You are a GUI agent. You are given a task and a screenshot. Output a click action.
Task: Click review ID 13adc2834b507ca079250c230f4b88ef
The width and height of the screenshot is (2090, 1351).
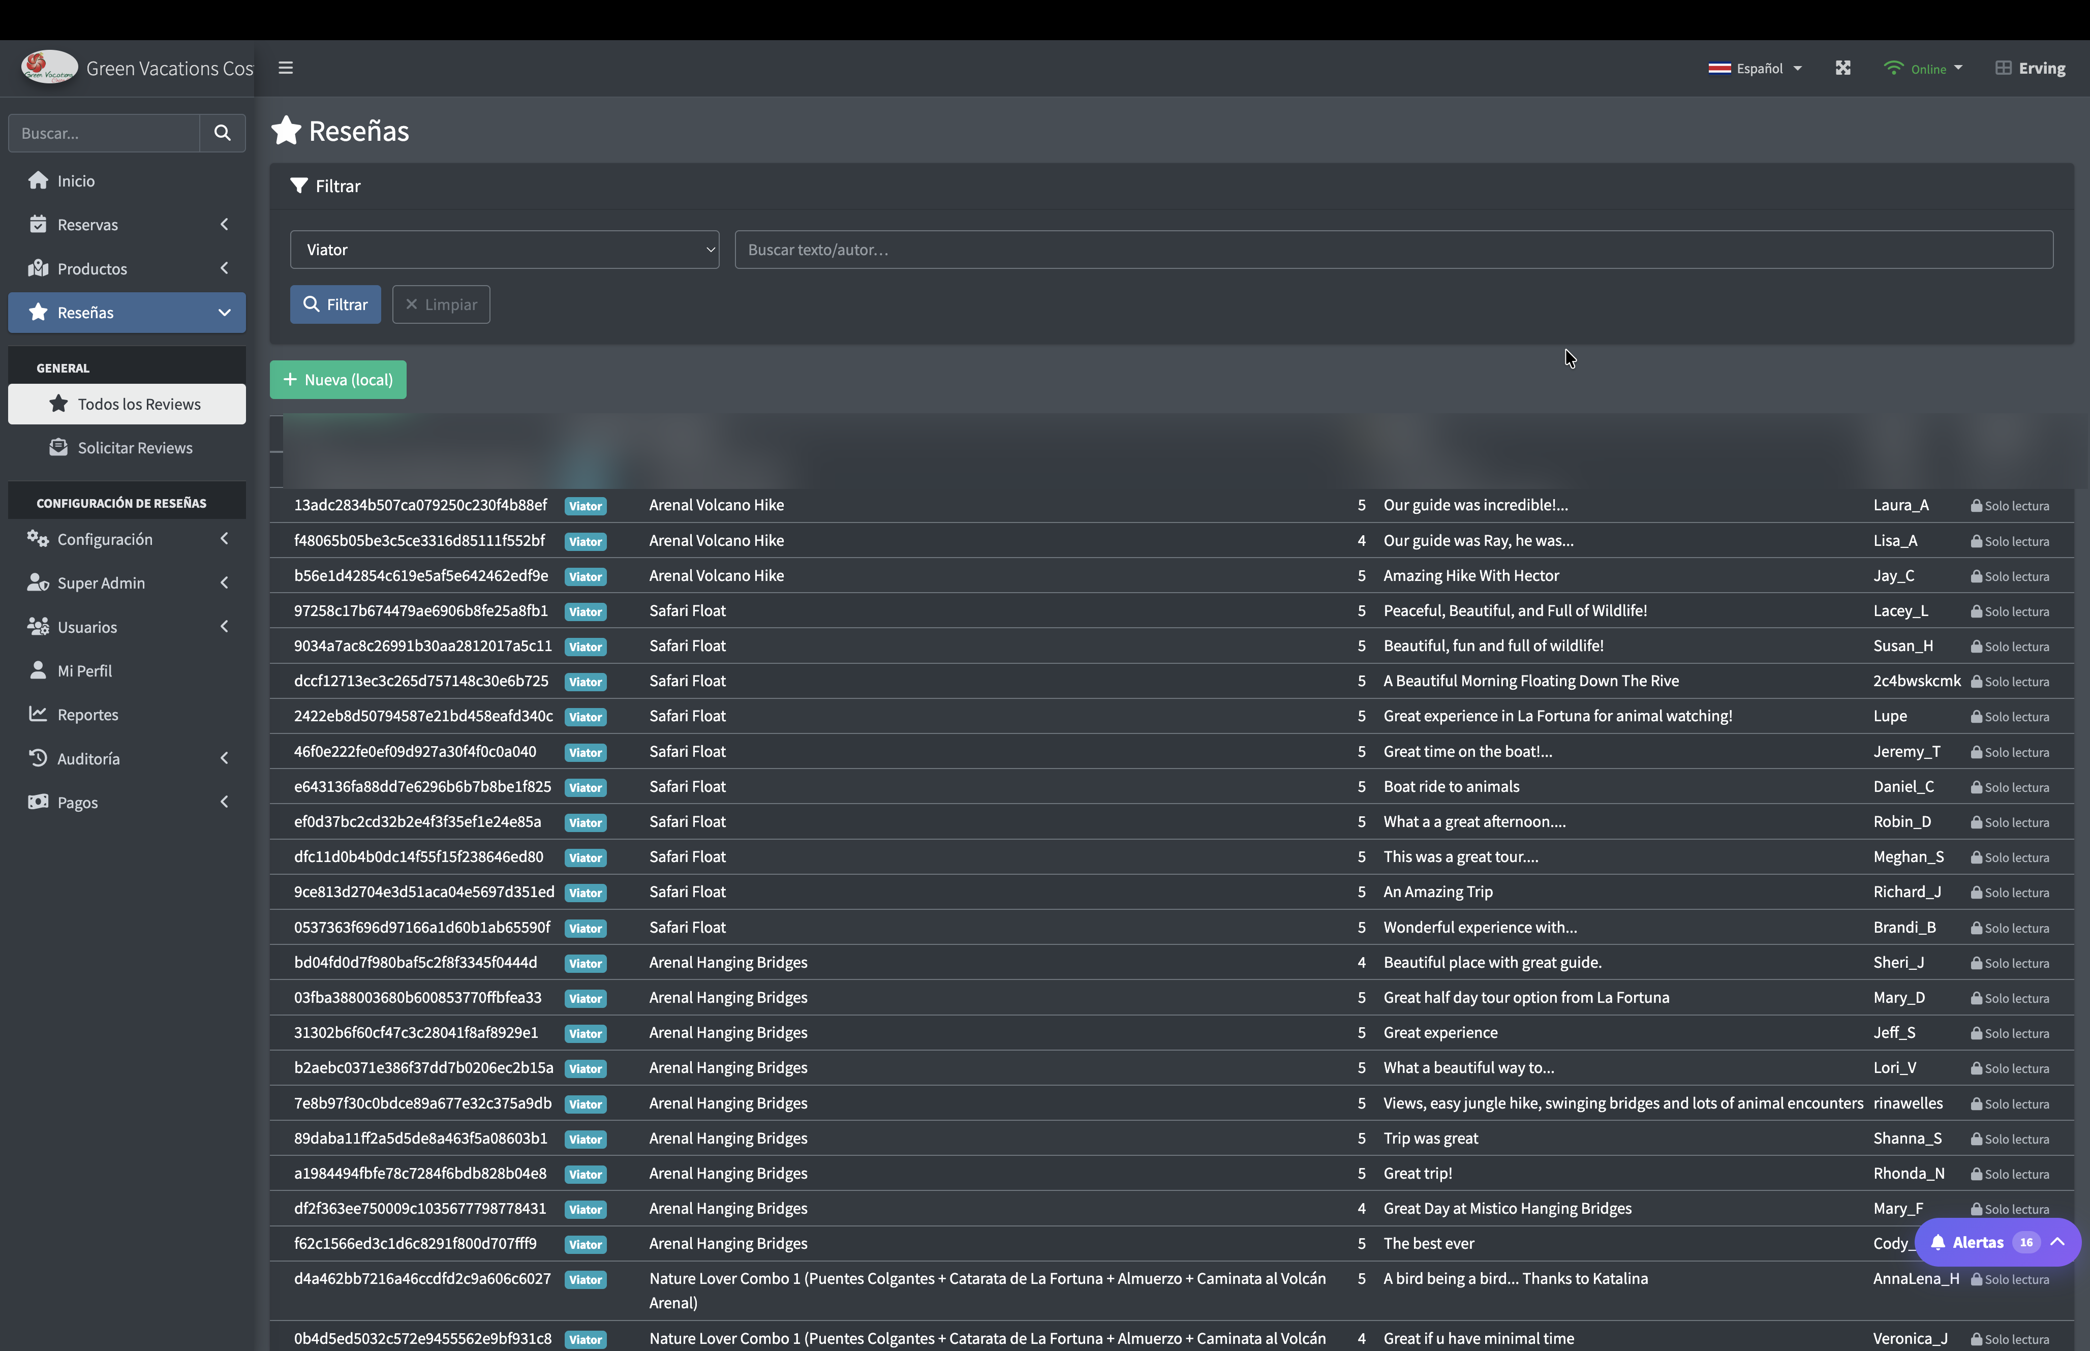[x=420, y=504]
